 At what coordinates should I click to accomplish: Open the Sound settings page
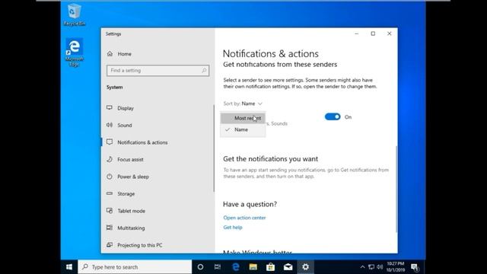(x=119, y=125)
